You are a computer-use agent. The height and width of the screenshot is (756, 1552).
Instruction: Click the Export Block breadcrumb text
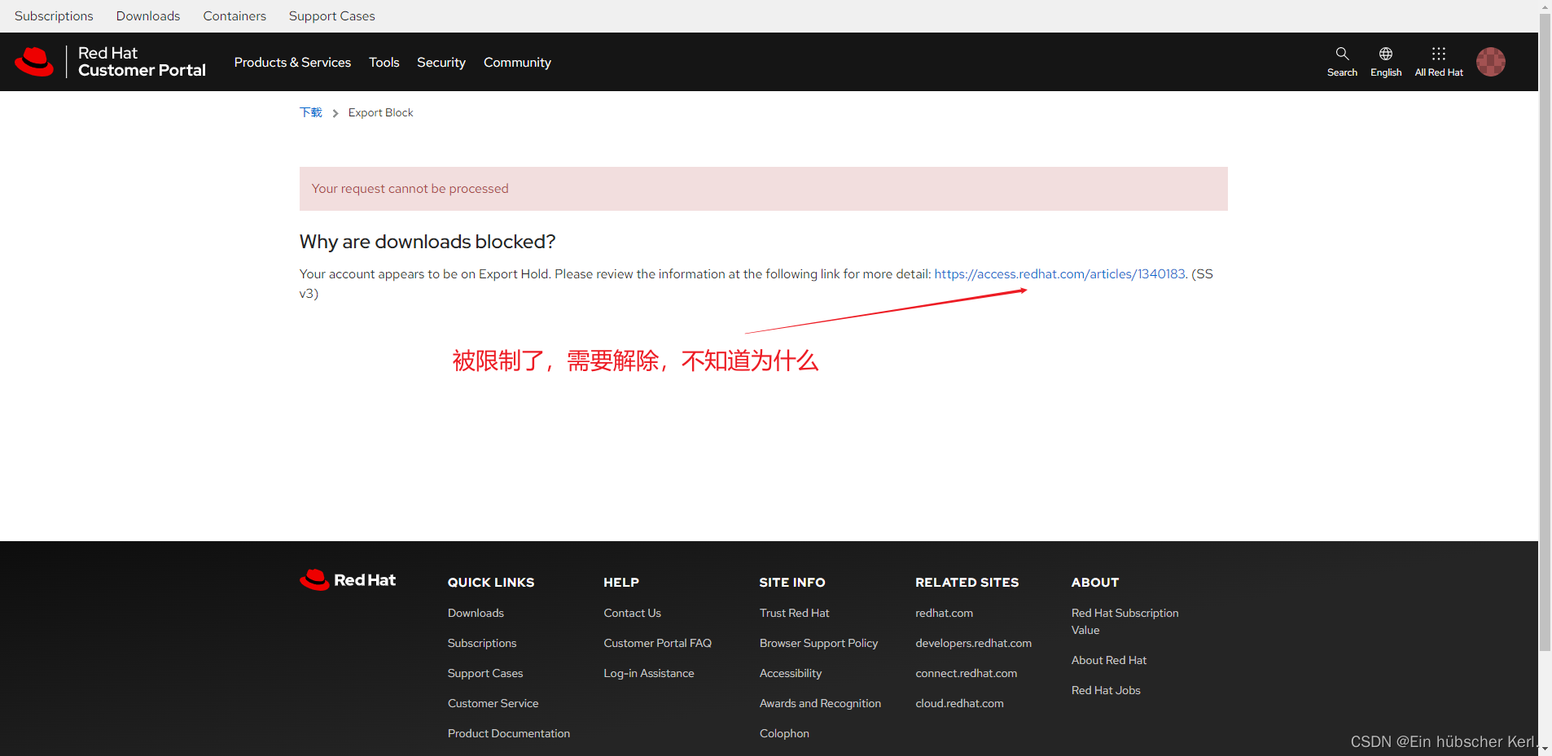coord(380,112)
